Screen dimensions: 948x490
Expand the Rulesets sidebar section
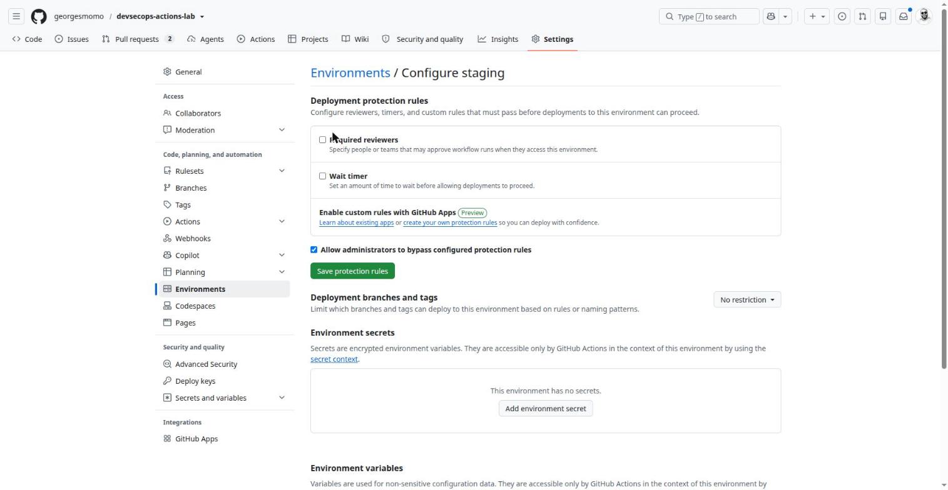(x=282, y=171)
